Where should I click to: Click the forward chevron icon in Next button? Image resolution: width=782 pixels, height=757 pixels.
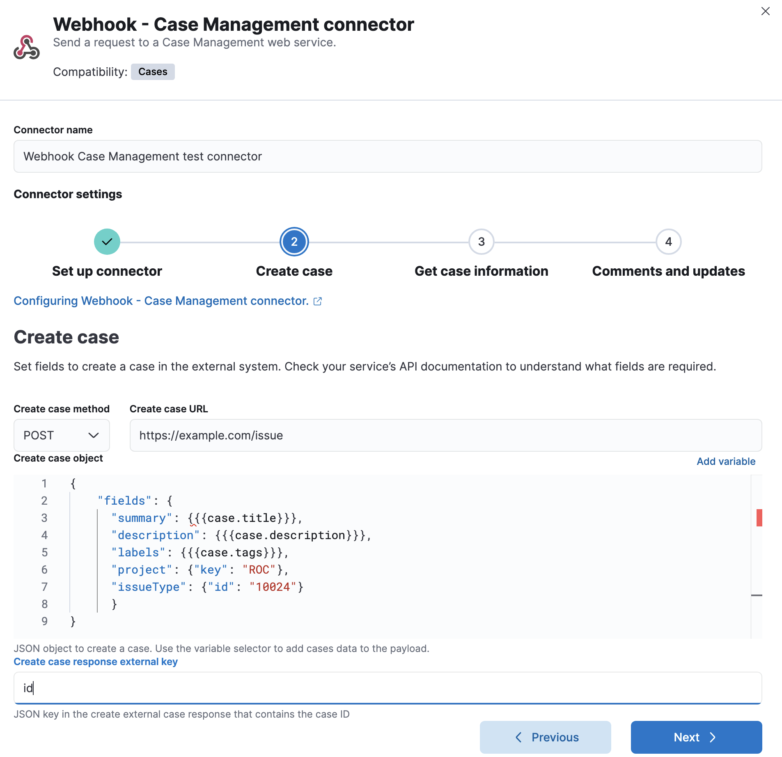pyautogui.click(x=713, y=737)
